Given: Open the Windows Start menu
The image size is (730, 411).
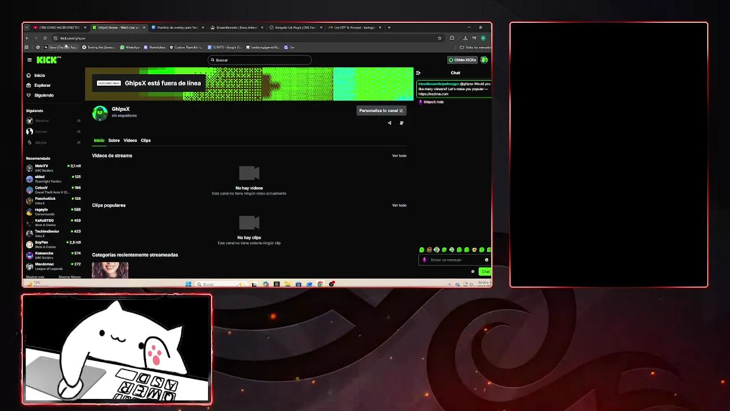Looking at the screenshot, I should pyautogui.click(x=188, y=284).
